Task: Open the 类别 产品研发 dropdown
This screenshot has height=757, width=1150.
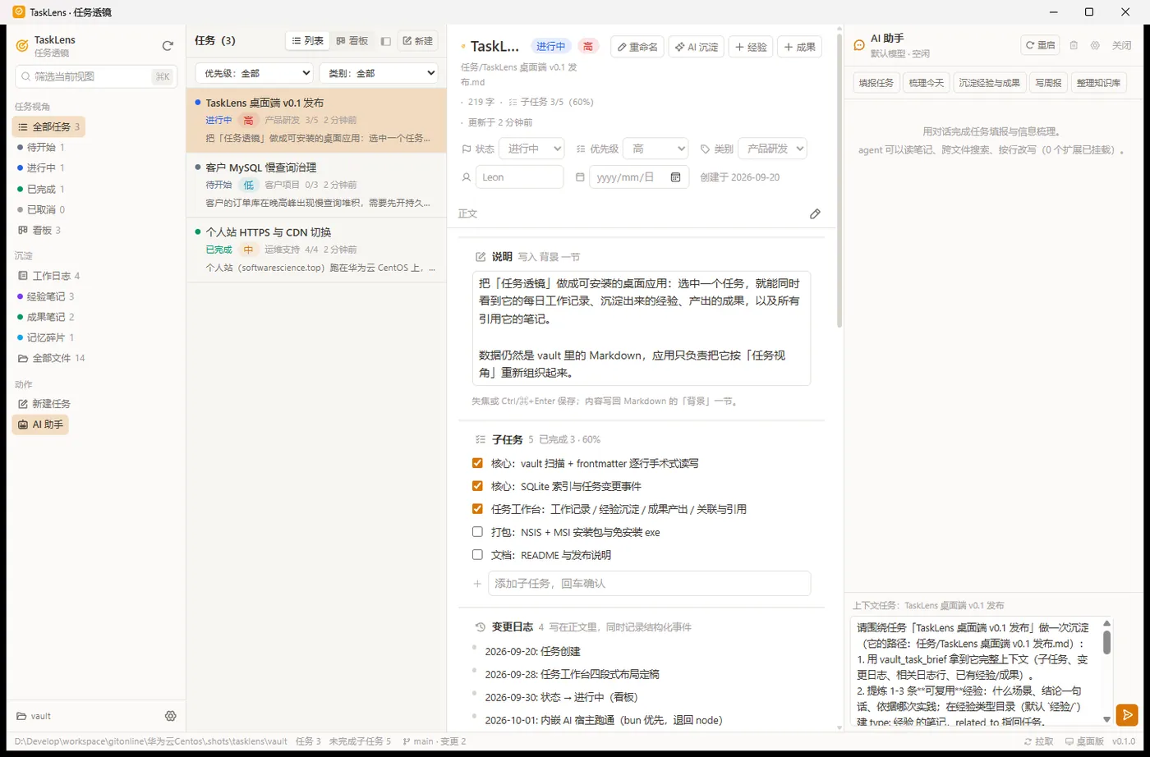Action: pyautogui.click(x=772, y=149)
